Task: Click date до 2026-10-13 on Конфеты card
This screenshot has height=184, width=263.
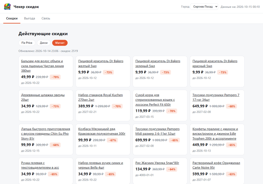Action: 202,151
